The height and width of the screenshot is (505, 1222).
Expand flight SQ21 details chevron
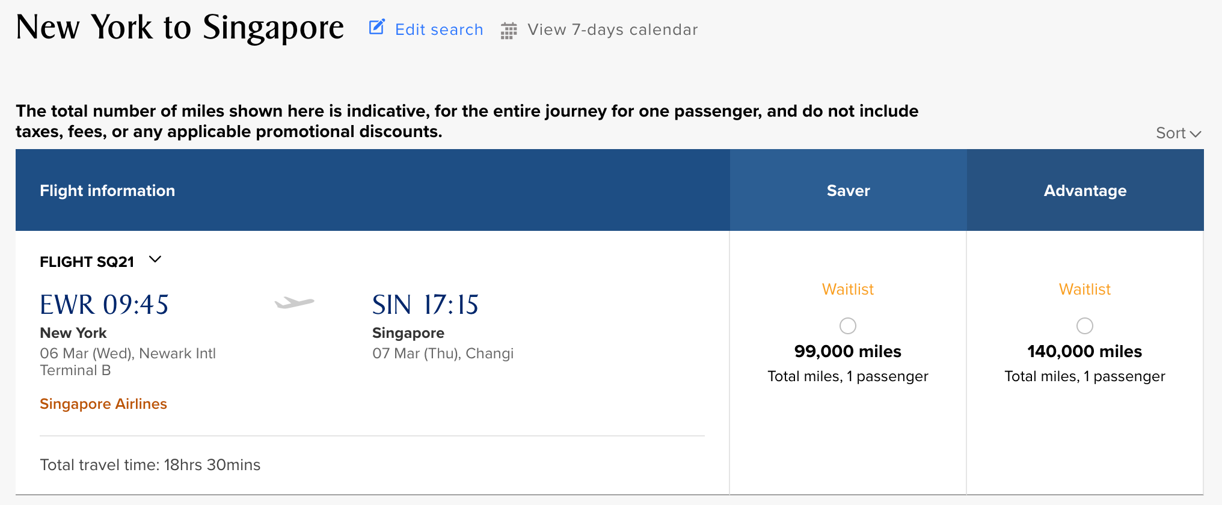point(155,260)
